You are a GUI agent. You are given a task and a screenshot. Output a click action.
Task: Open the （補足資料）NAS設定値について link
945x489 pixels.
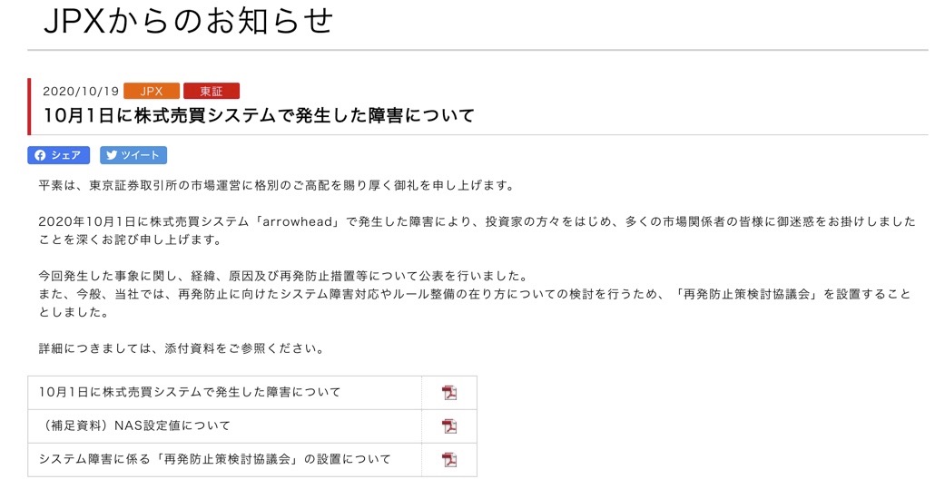134,426
